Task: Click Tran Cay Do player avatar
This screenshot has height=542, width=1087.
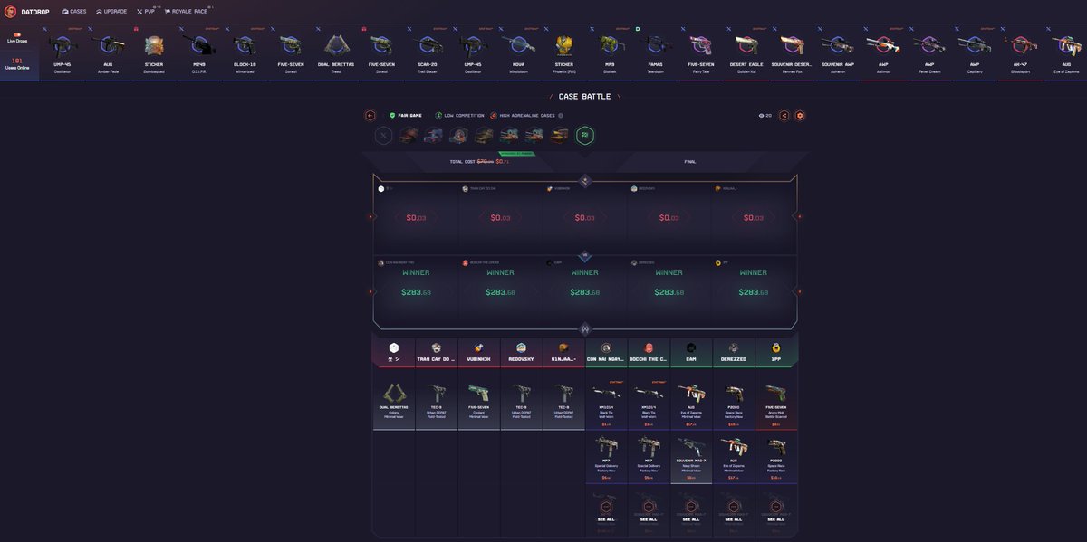Action: (x=437, y=347)
